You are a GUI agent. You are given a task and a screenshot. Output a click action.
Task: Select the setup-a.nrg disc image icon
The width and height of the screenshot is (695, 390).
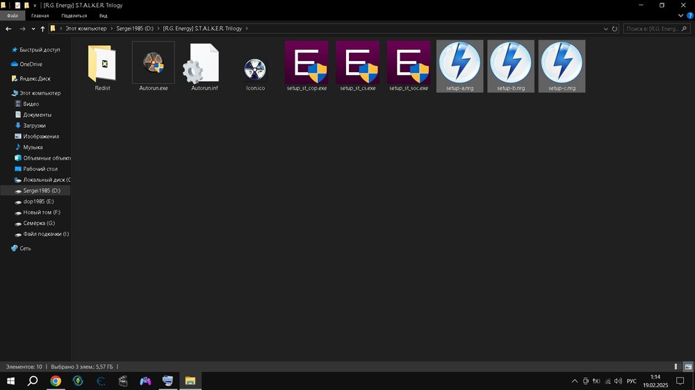(x=459, y=62)
